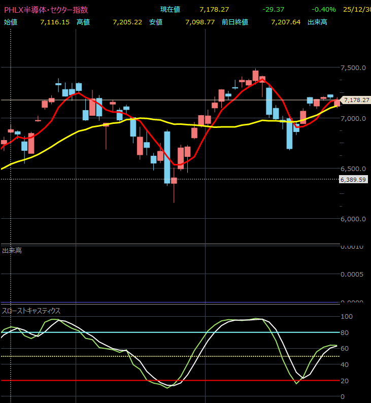Click the current price tag on the price axis
371x403 pixels.
pyautogui.click(x=356, y=100)
